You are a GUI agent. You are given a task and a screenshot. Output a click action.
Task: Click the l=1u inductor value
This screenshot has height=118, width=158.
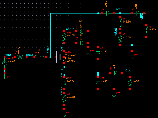[39, 52]
